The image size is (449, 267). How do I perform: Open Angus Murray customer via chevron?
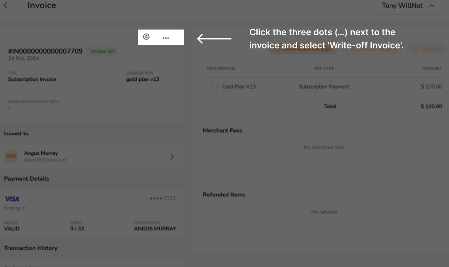pos(172,157)
